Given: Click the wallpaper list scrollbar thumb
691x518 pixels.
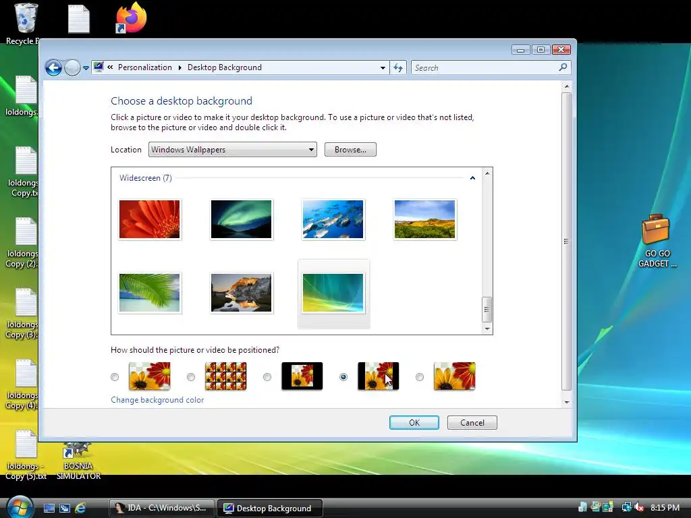Looking at the screenshot, I should (487, 310).
